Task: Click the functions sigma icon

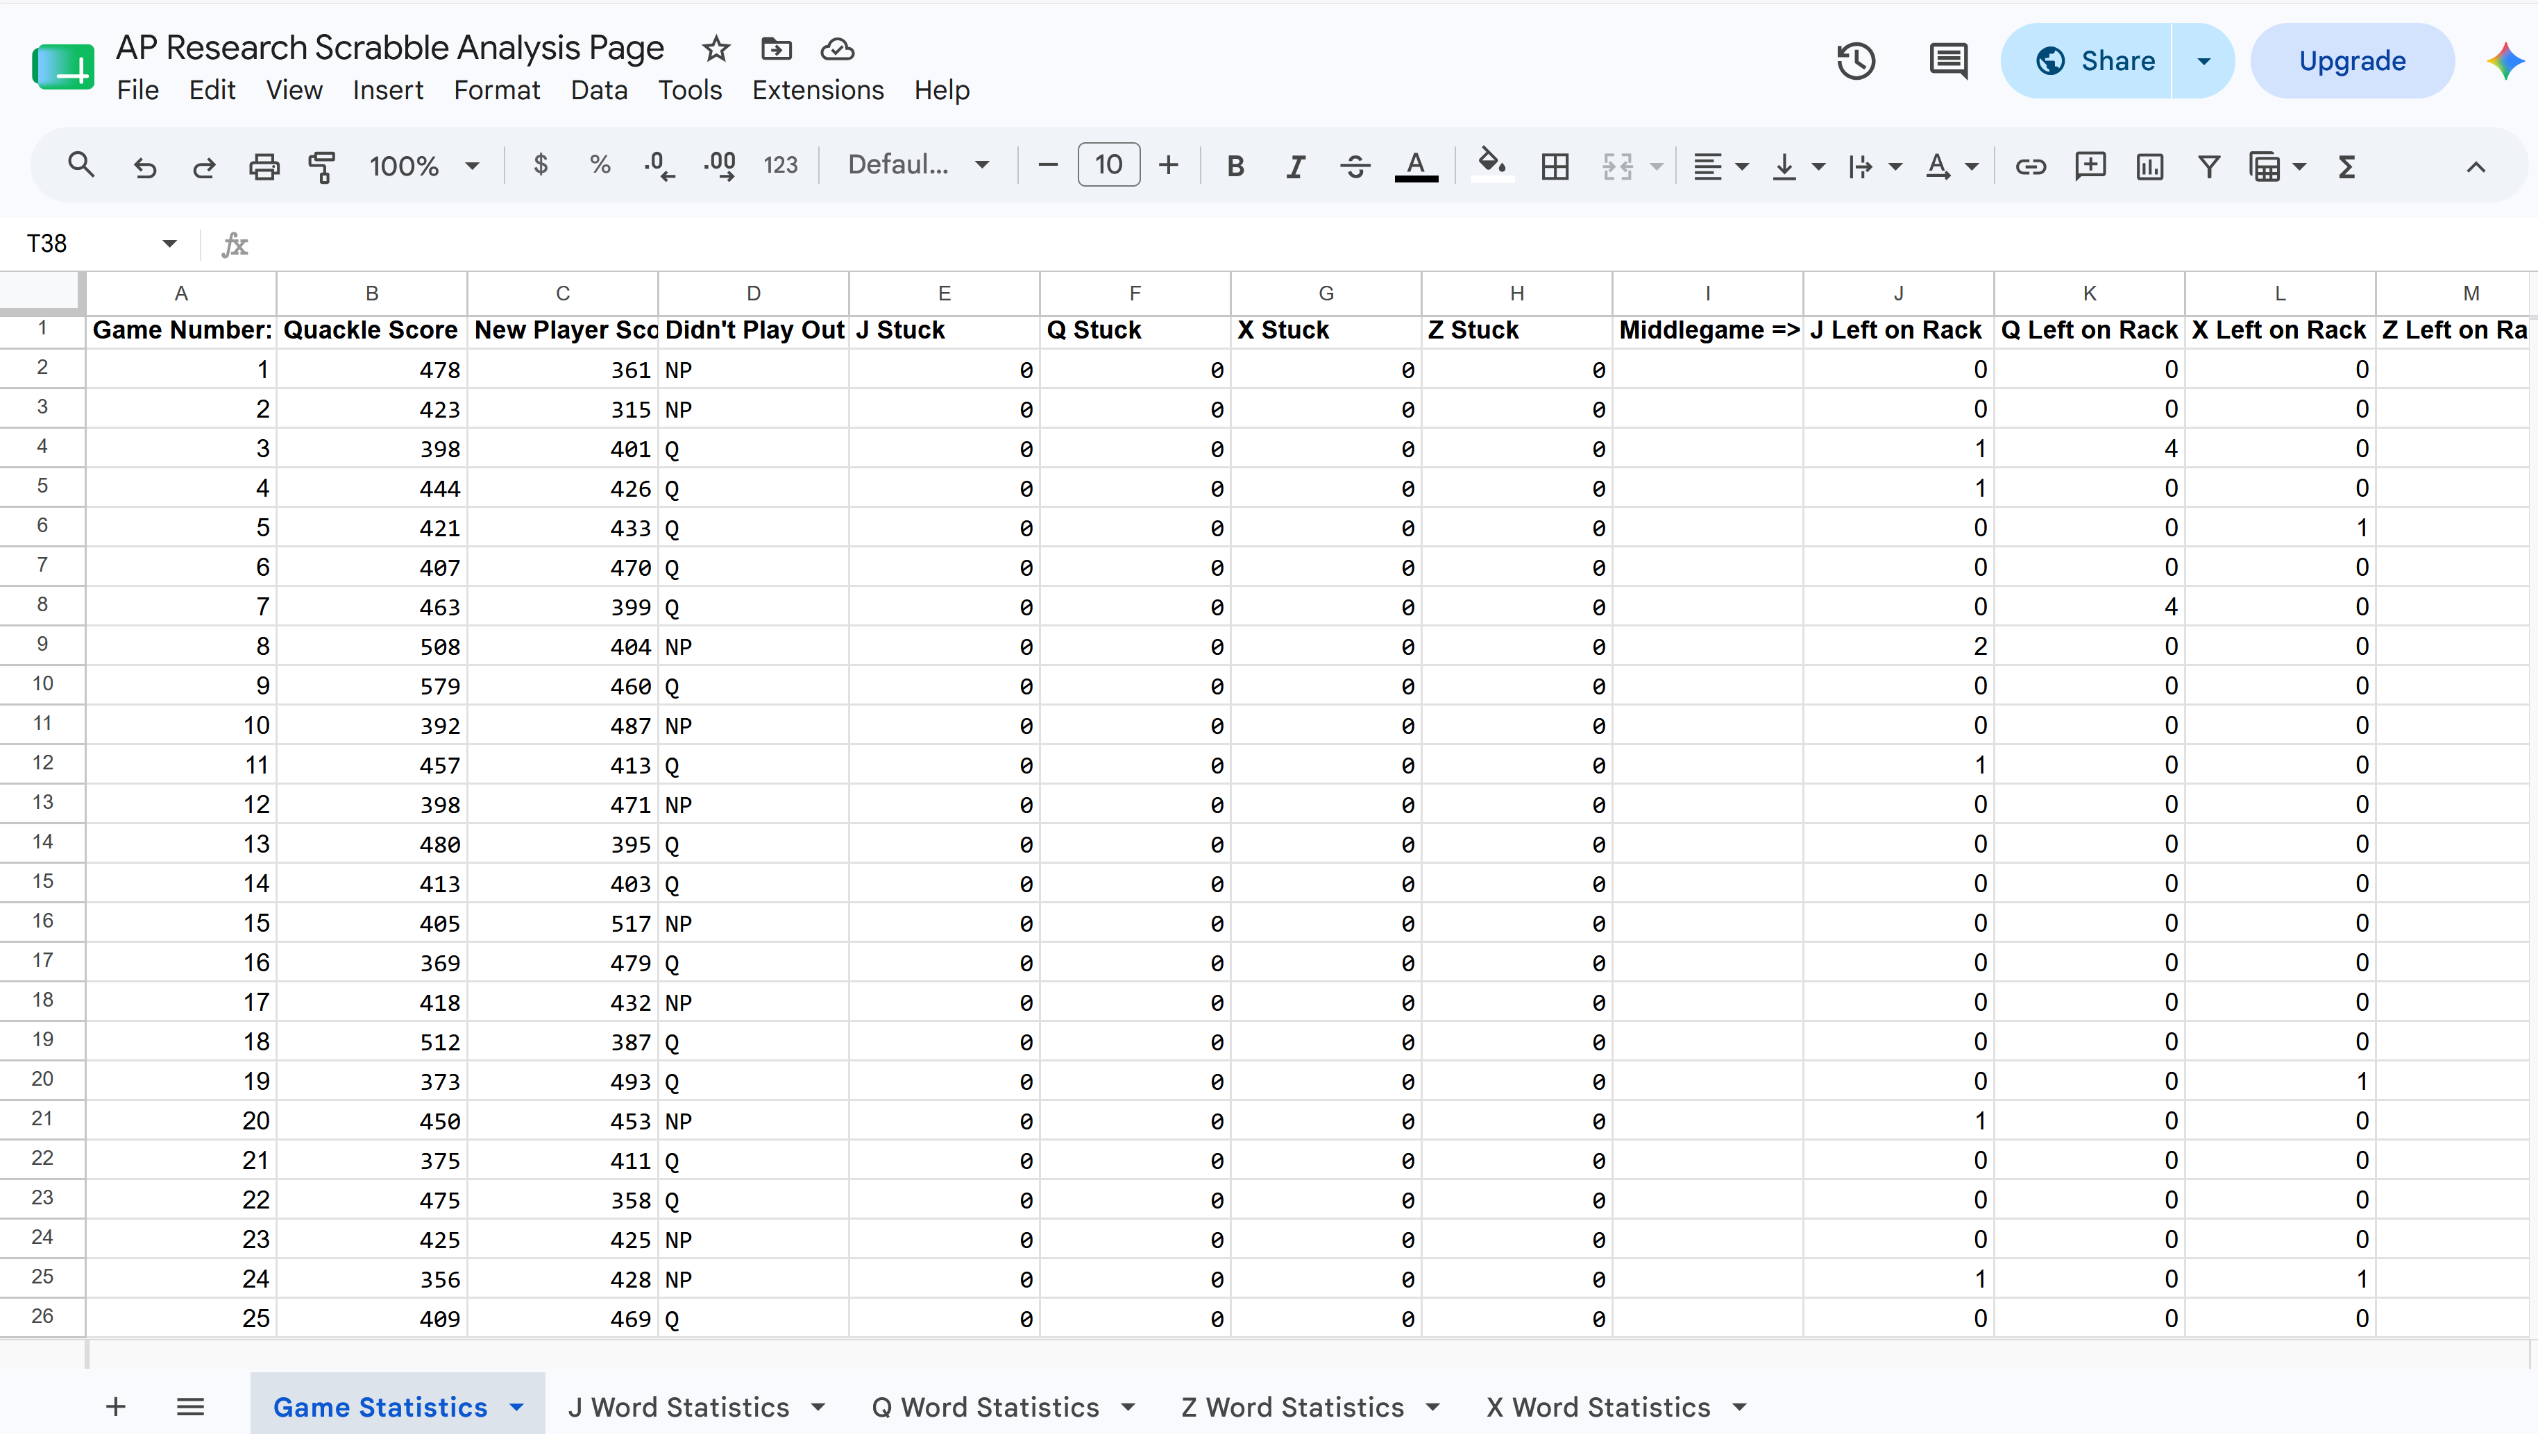Action: click(2347, 165)
